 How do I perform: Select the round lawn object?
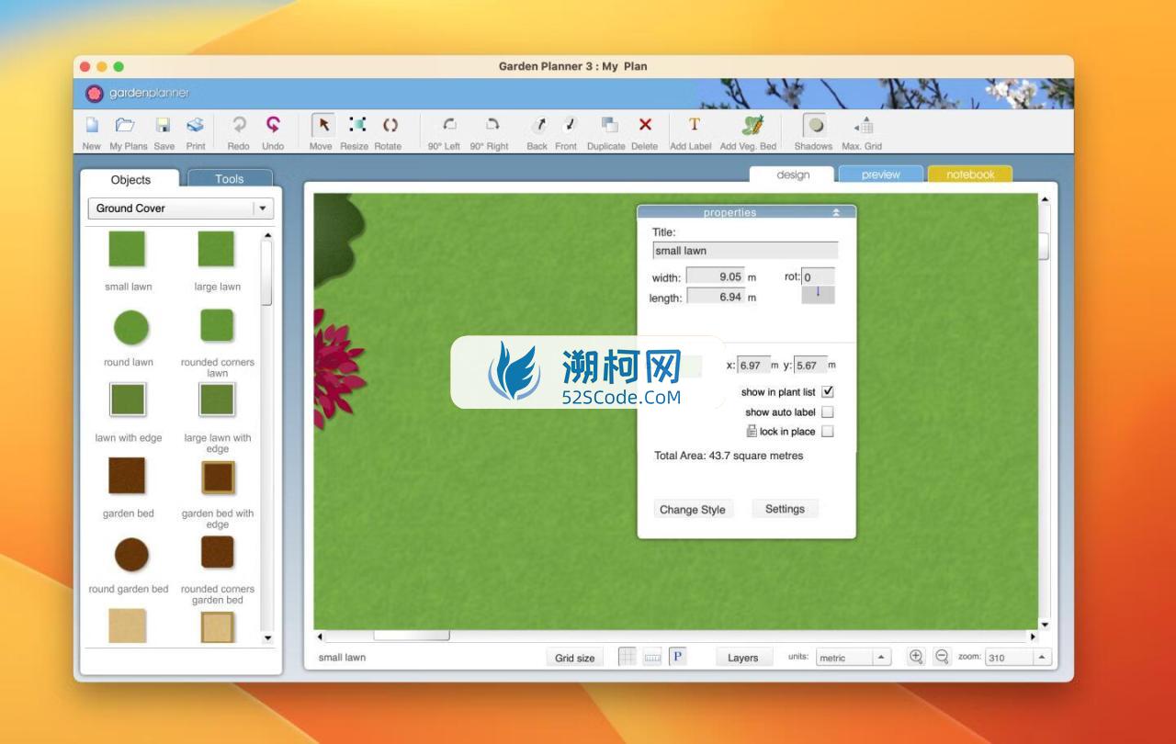pos(130,327)
